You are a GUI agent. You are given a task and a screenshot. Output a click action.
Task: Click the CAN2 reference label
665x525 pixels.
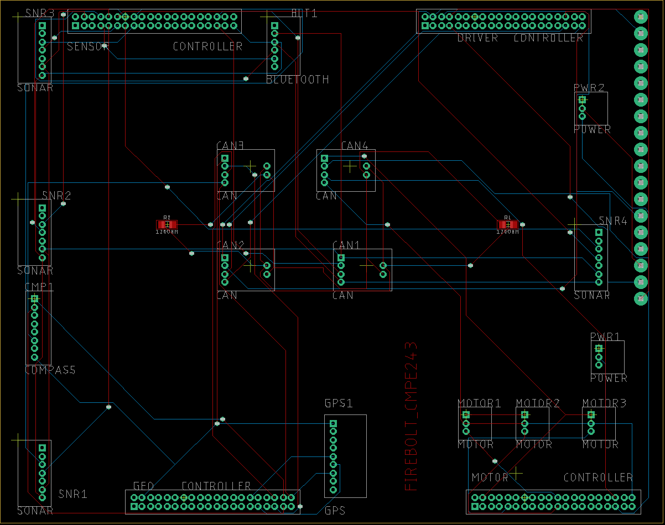pos(230,245)
